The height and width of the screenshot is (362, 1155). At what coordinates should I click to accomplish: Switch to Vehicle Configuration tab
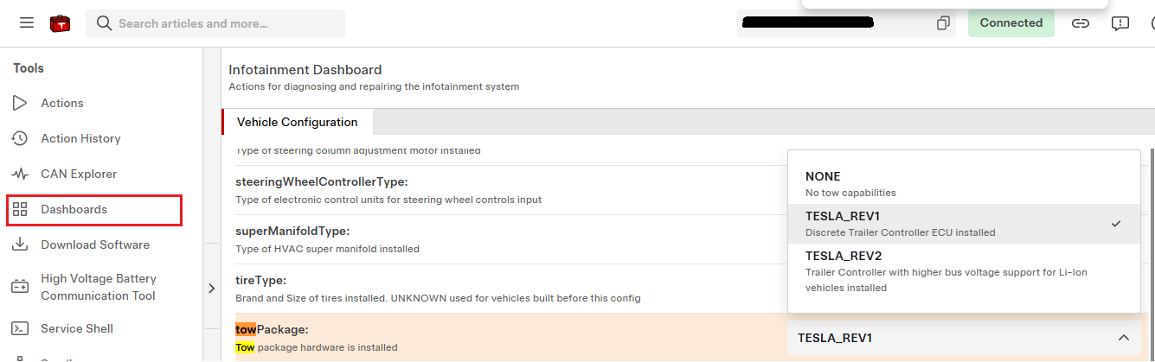click(x=297, y=122)
